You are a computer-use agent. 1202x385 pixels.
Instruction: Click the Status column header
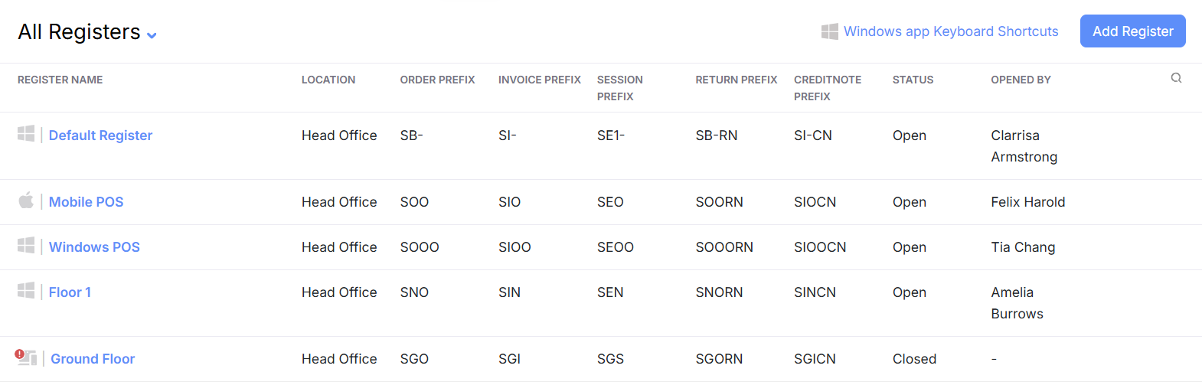click(913, 80)
